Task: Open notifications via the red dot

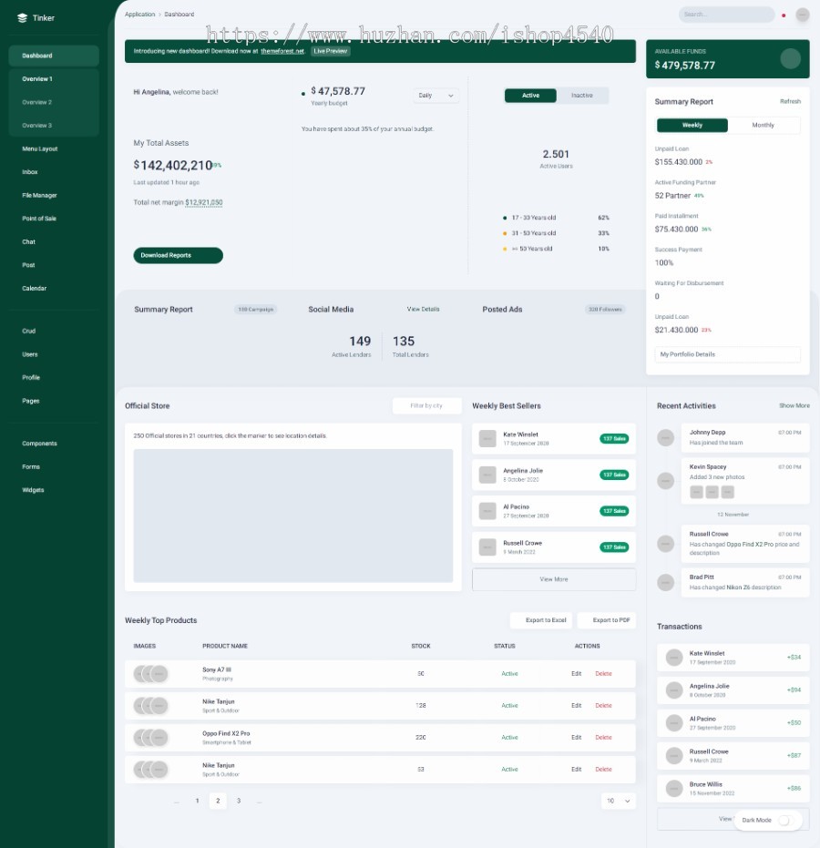Action: (784, 15)
